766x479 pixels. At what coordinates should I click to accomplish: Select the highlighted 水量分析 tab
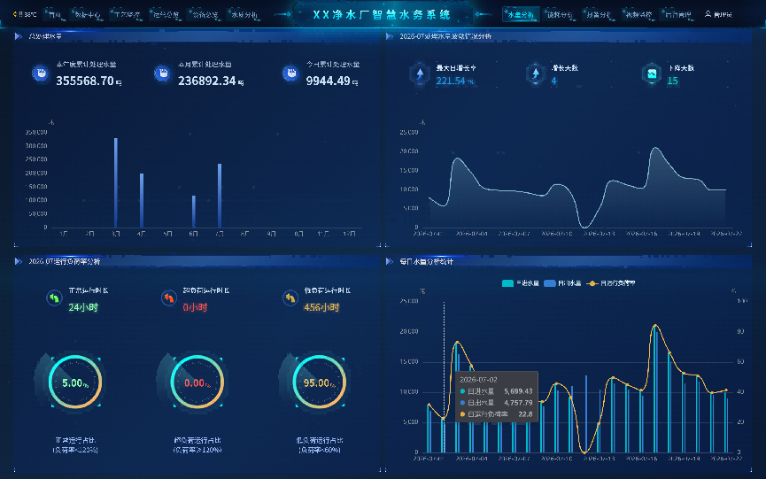[521, 15]
